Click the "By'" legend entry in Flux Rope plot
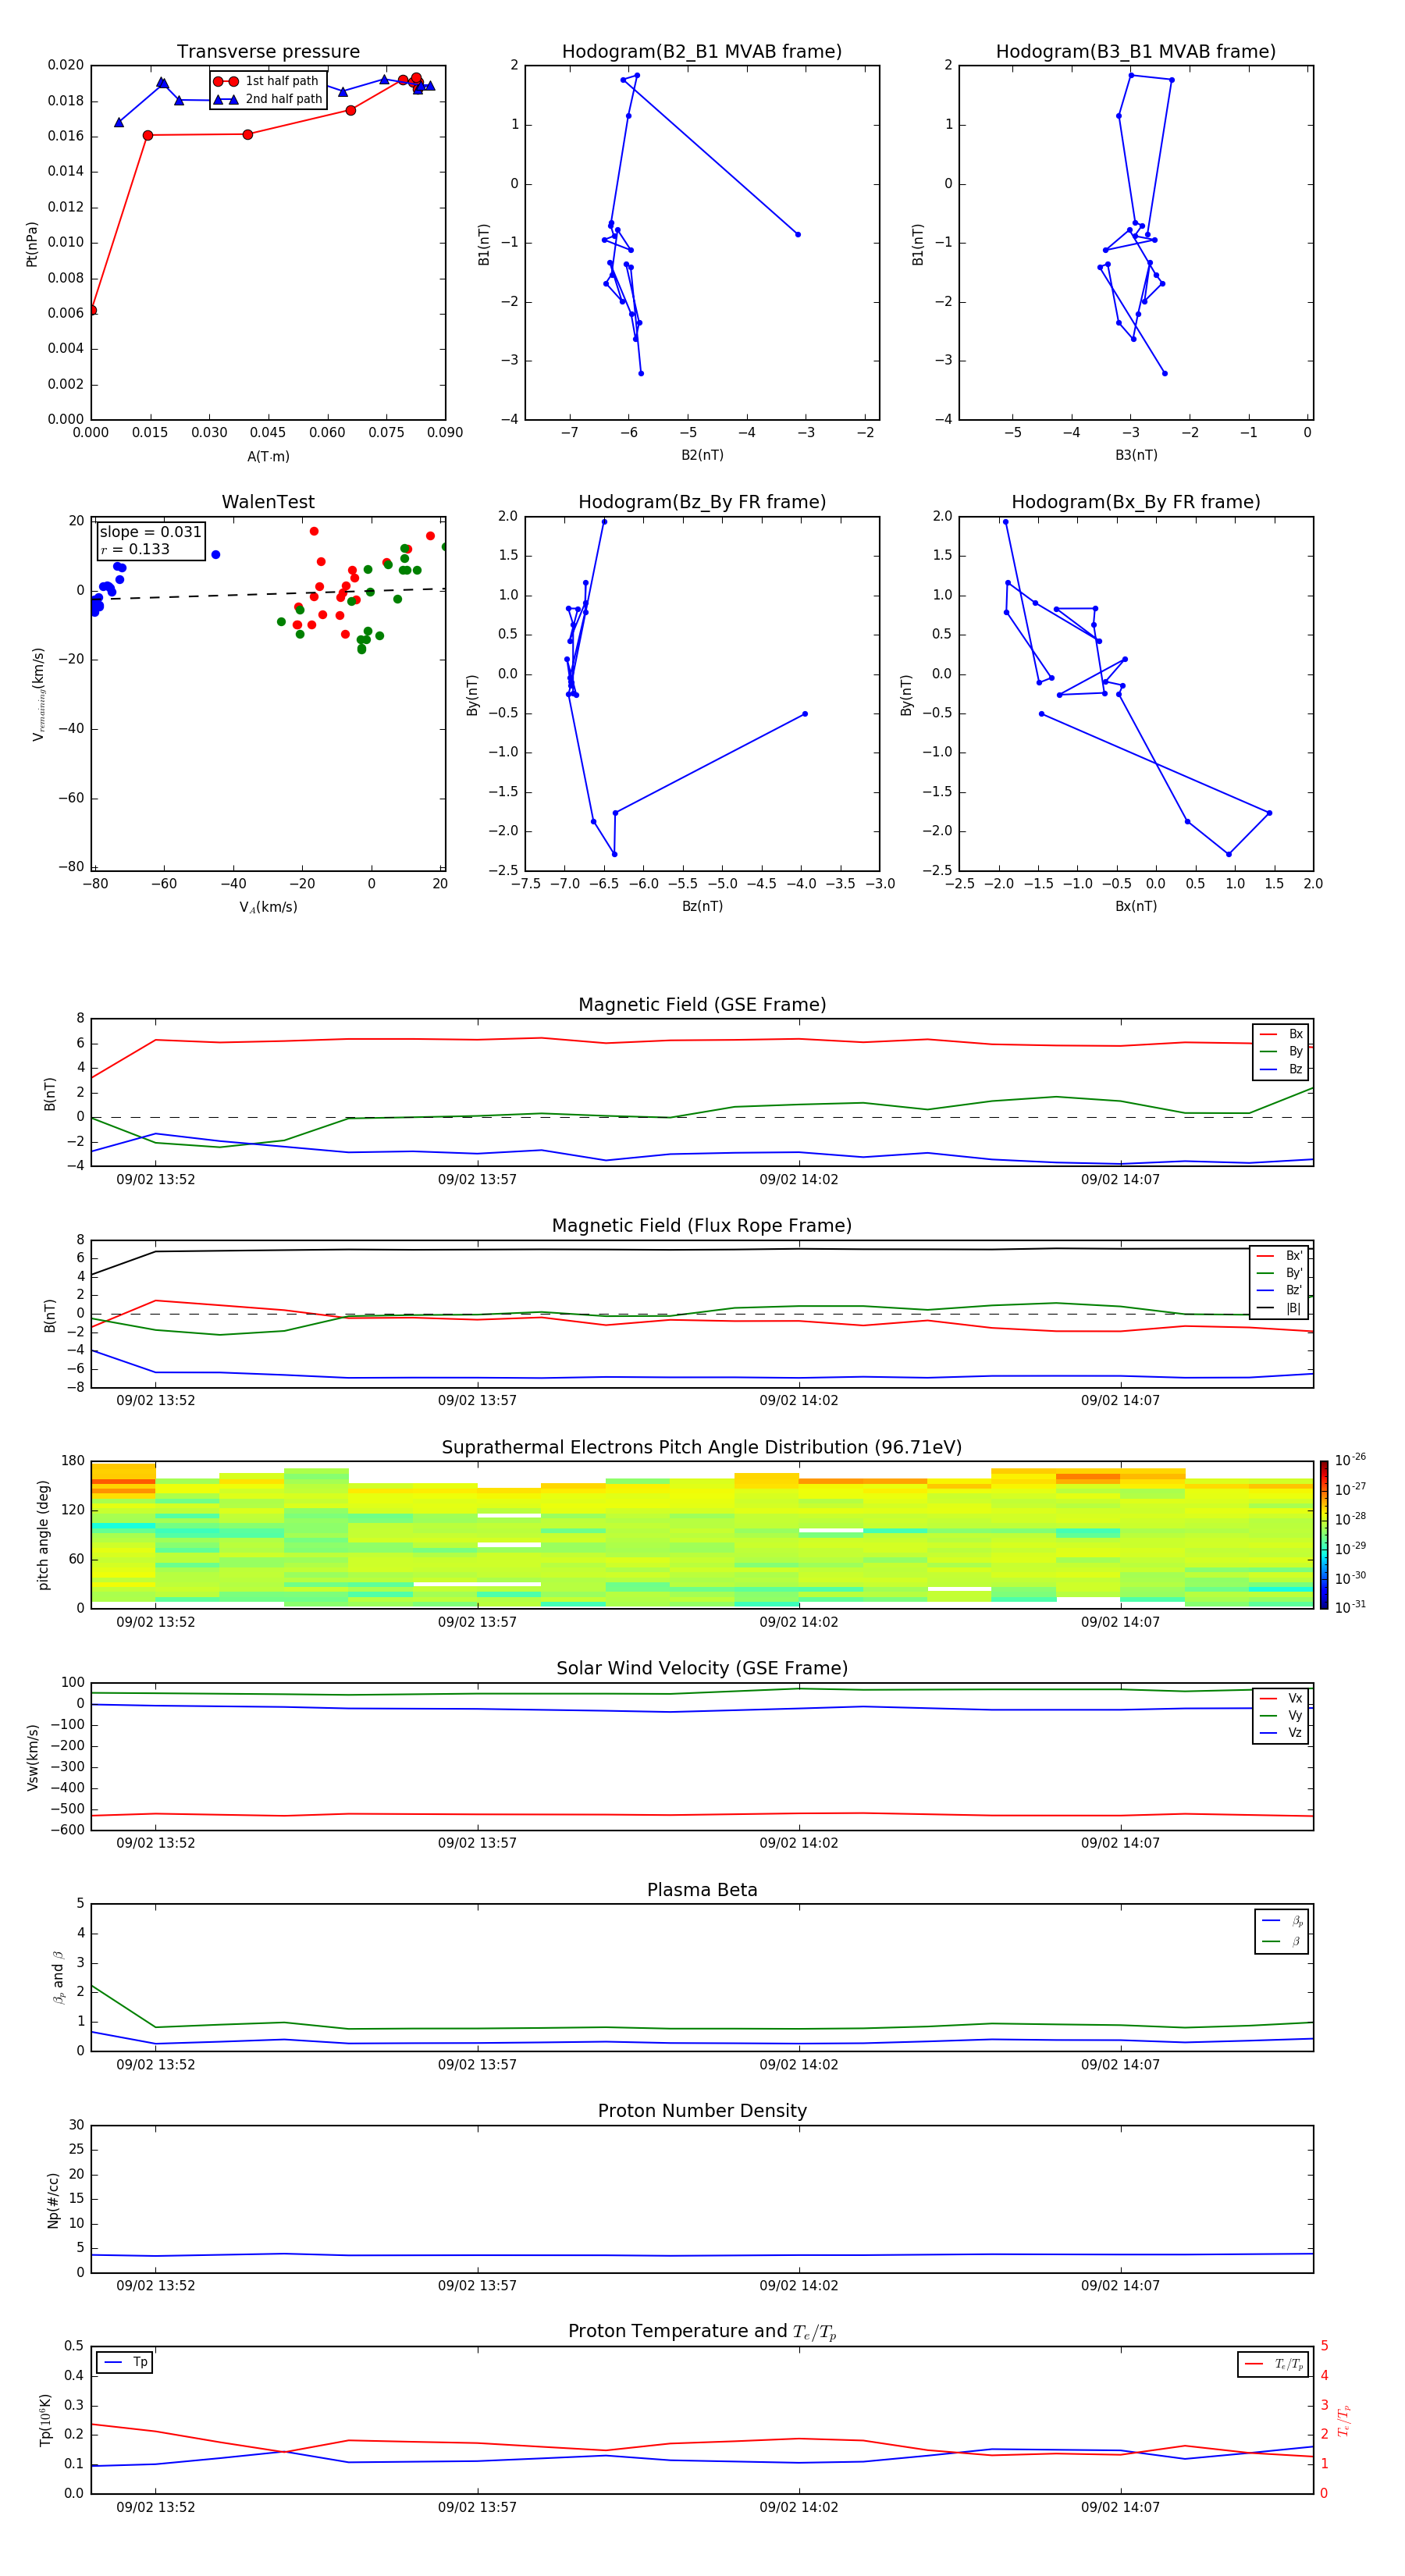This screenshot has height=2576, width=1405. [1280, 1273]
